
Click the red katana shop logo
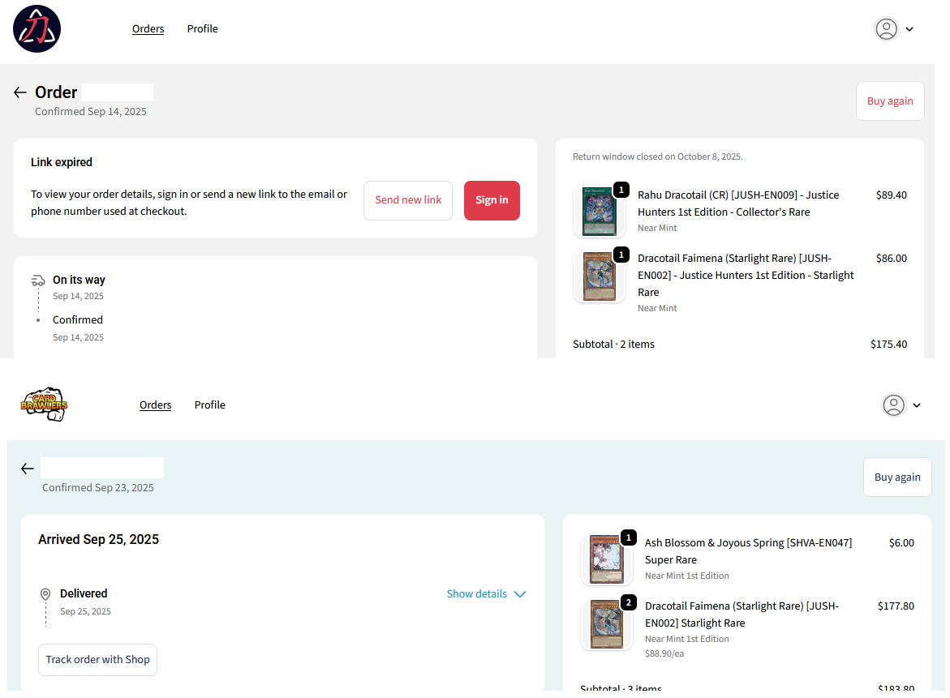37,28
